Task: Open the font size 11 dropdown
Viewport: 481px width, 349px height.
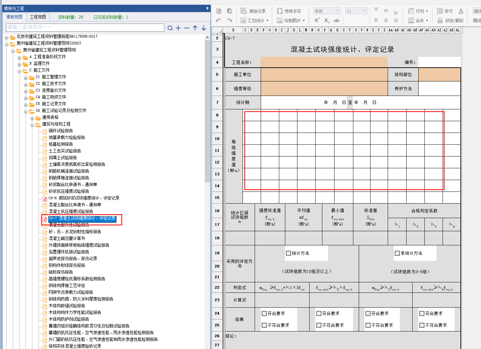Action: point(356,11)
